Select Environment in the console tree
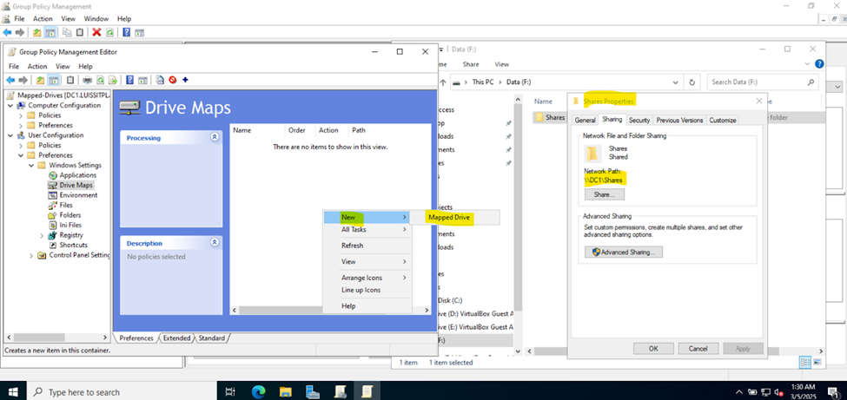The height and width of the screenshot is (400, 847). pos(78,195)
